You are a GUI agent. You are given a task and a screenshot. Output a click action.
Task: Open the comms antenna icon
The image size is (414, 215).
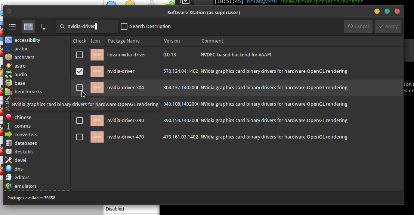tap(9, 126)
